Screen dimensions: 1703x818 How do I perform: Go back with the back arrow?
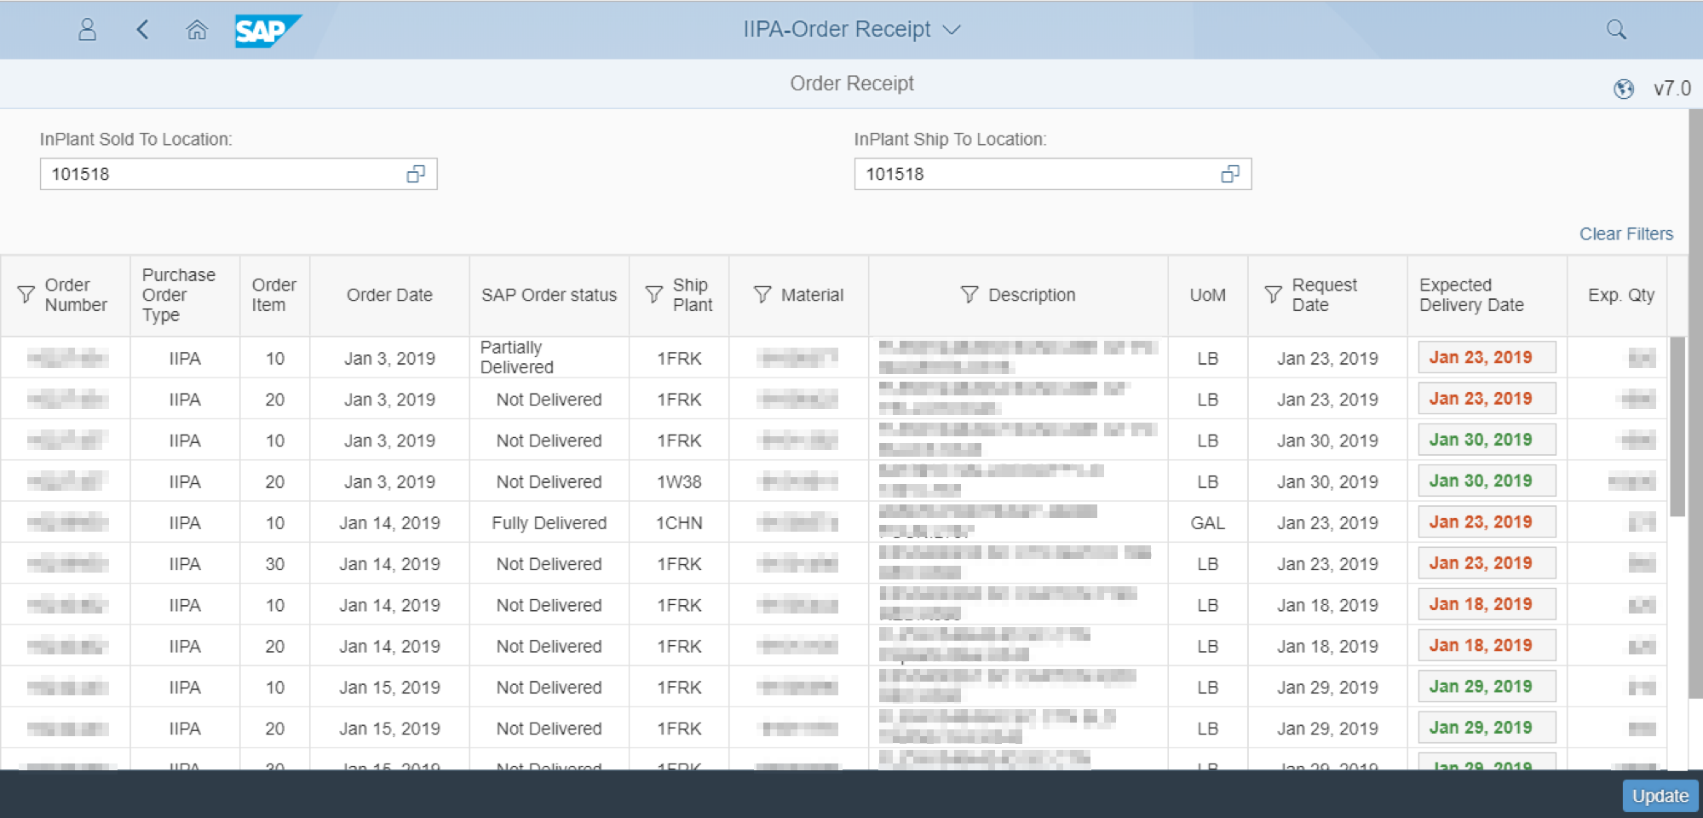click(x=142, y=30)
